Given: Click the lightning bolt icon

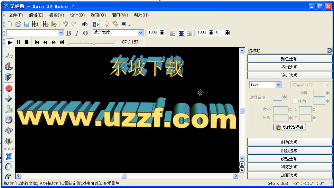Looking at the screenshot, I should coord(115,24).
